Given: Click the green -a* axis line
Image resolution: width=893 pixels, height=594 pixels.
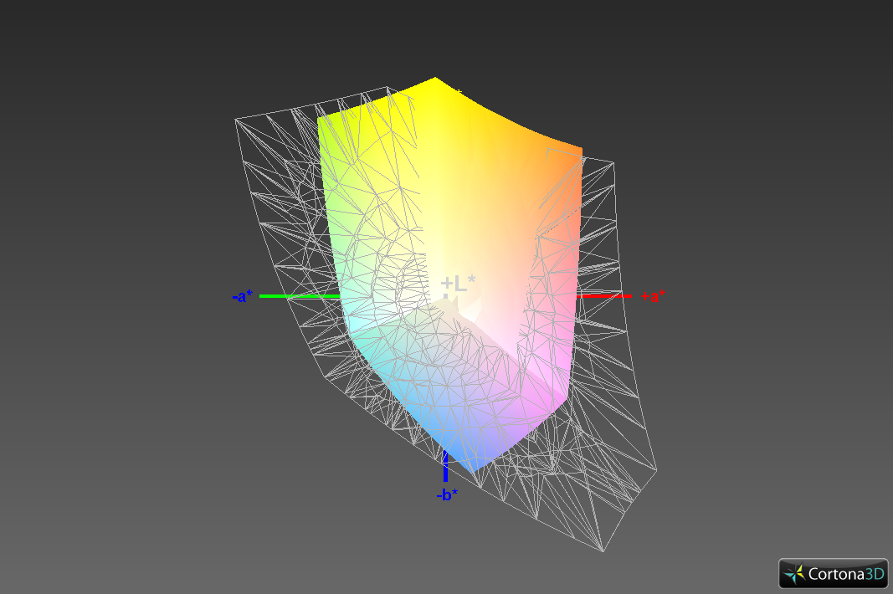Looking at the screenshot, I should click(x=300, y=296).
